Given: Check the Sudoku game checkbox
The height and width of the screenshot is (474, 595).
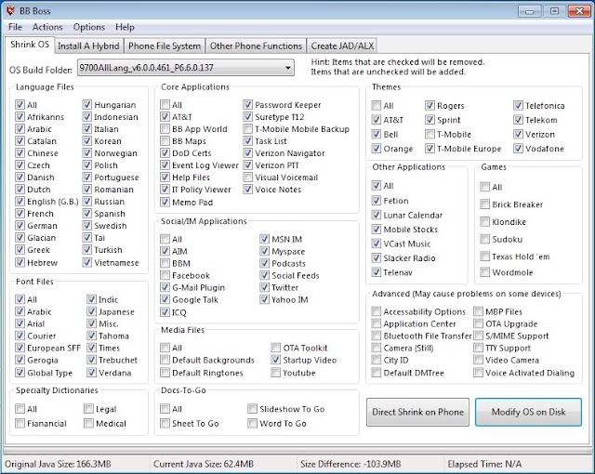Looking at the screenshot, I should click(x=484, y=239).
